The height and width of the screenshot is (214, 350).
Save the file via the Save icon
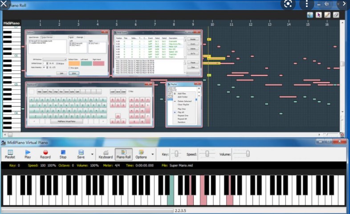tap(81, 154)
